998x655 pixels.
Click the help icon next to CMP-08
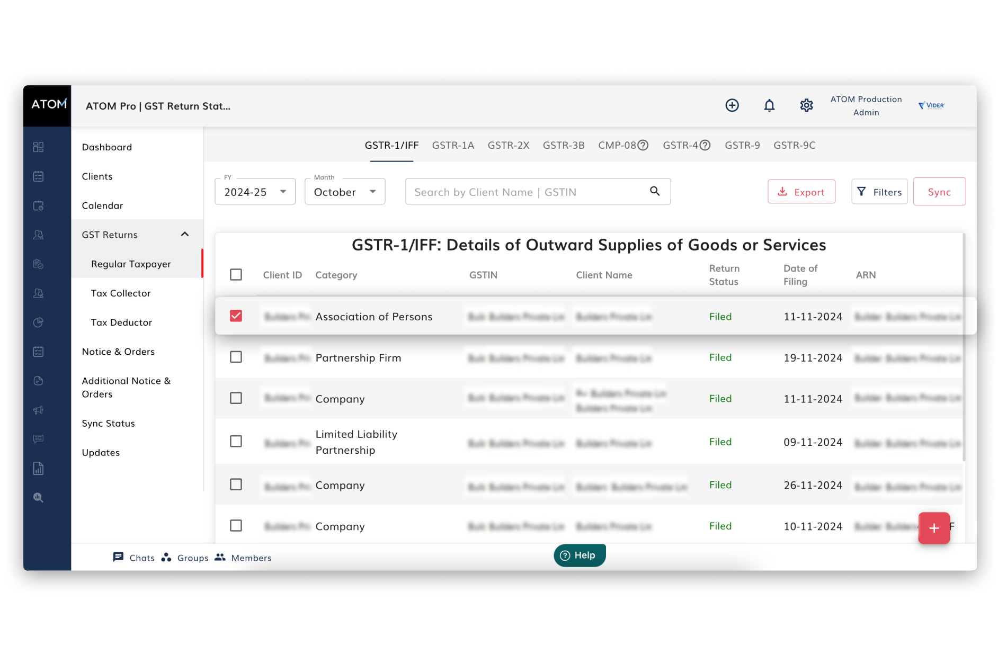643,145
